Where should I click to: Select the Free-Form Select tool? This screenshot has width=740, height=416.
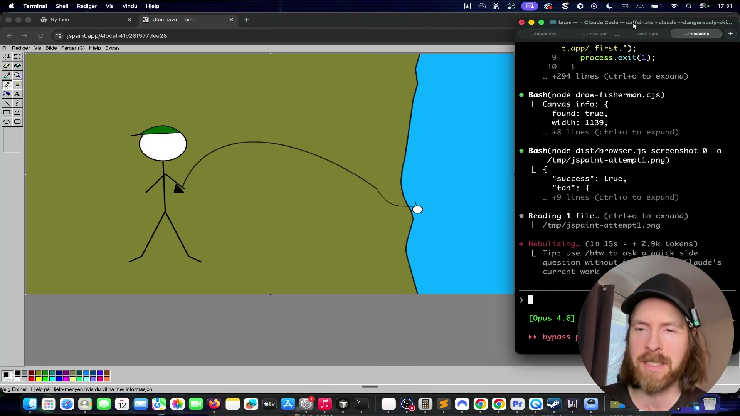tap(7, 56)
